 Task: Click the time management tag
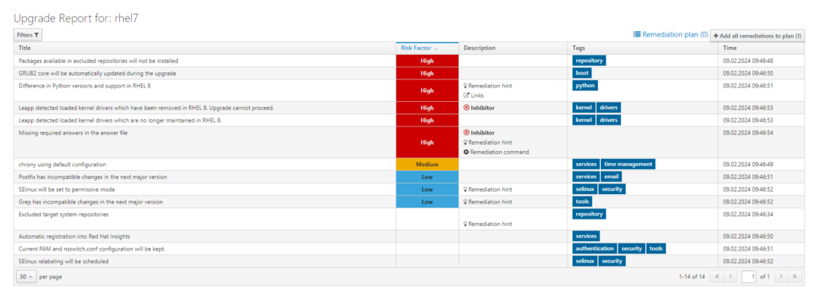[x=628, y=164]
